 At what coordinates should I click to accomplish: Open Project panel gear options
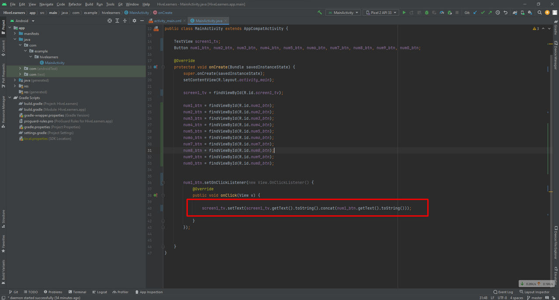[134, 21]
